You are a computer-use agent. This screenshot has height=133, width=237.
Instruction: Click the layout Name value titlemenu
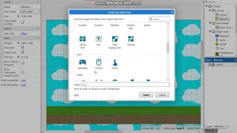(x=26, y=7)
